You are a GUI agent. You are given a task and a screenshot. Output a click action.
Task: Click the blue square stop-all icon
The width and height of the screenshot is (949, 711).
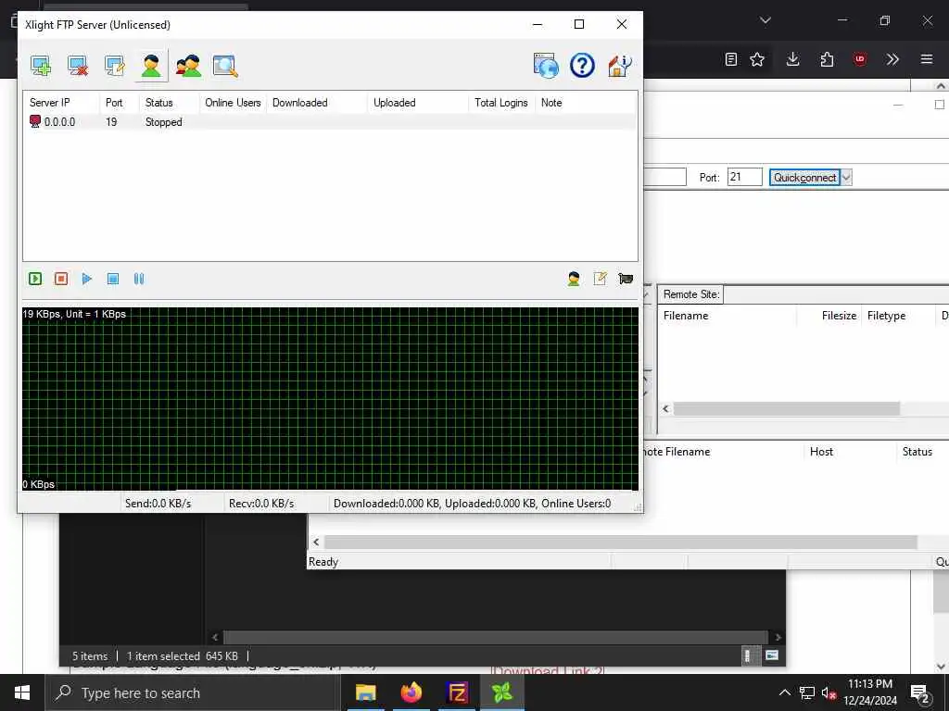point(113,279)
